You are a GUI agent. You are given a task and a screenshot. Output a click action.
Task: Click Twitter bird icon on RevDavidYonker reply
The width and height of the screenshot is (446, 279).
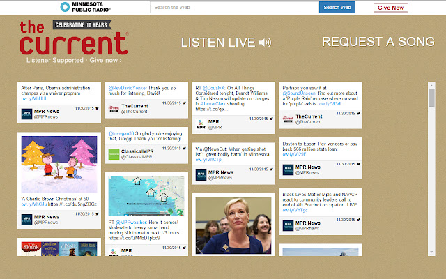coord(184,103)
